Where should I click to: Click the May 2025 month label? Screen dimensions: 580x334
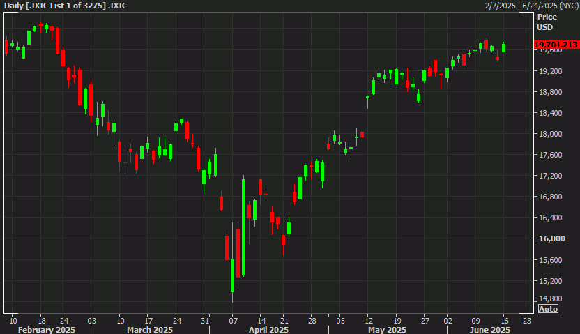(x=388, y=330)
